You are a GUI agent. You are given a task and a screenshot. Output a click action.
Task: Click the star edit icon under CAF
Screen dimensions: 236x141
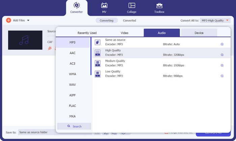tap(50, 48)
